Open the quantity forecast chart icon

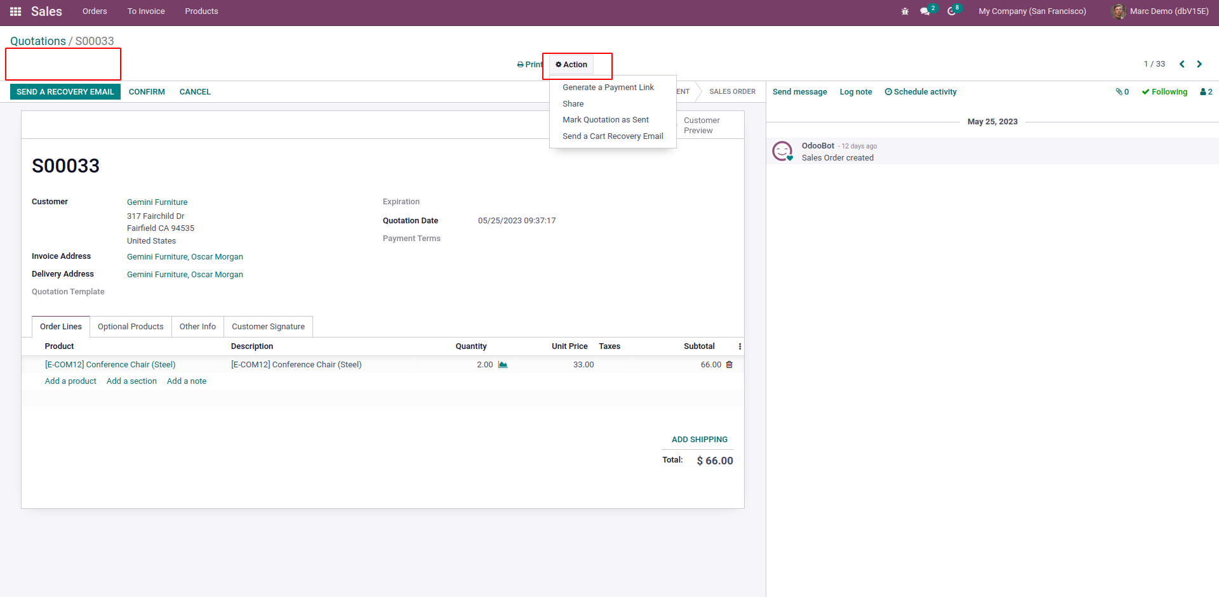[x=503, y=365]
